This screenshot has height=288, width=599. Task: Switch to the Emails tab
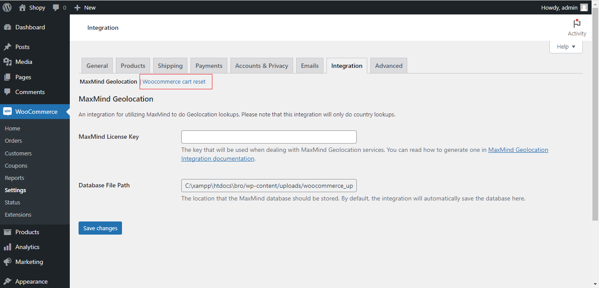(x=310, y=66)
